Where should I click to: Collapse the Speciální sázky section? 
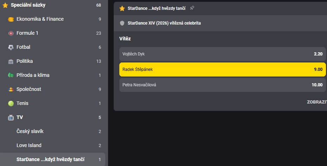click(53, 5)
